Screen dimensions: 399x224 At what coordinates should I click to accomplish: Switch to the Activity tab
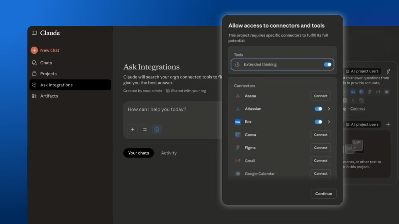[169, 153]
